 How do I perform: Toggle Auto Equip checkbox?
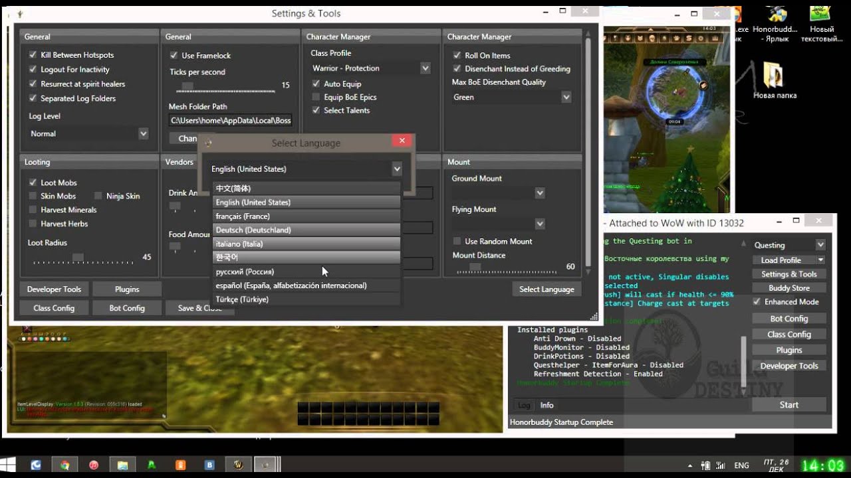pyautogui.click(x=316, y=84)
